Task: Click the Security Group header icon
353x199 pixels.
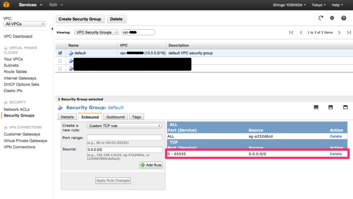Action: point(60,107)
